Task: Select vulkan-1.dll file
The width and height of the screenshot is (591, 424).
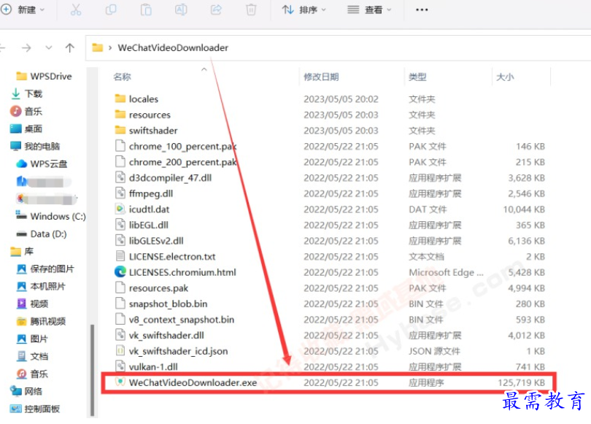Action: pos(146,367)
